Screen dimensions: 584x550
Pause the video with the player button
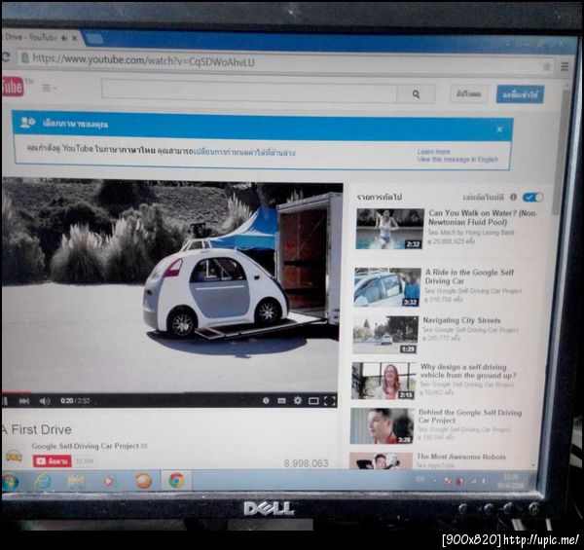coord(5,401)
